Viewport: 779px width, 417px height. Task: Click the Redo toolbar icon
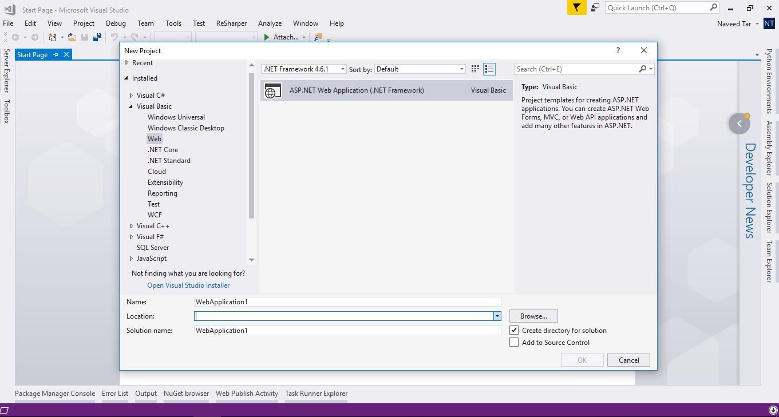(x=135, y=37)
